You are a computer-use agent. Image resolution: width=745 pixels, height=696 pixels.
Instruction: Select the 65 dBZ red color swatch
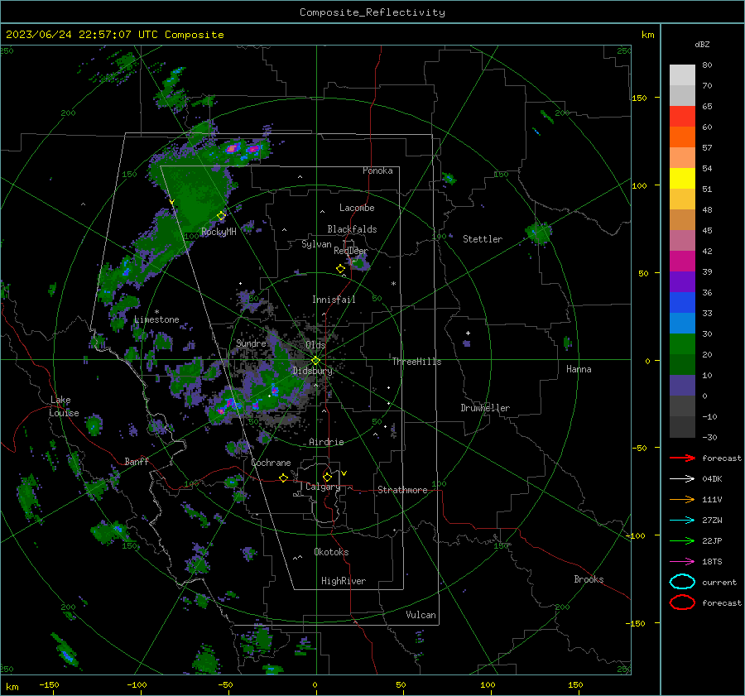pos(682,116)
